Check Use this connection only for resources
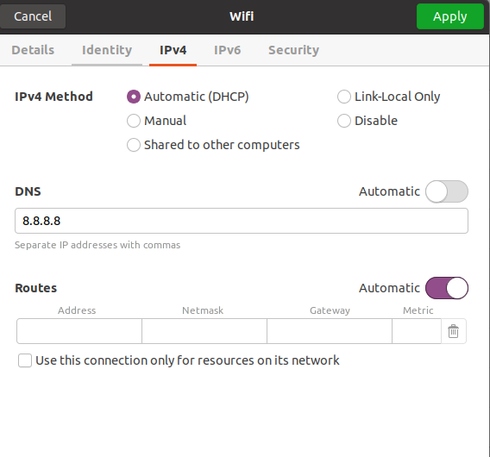 point(25,360)
